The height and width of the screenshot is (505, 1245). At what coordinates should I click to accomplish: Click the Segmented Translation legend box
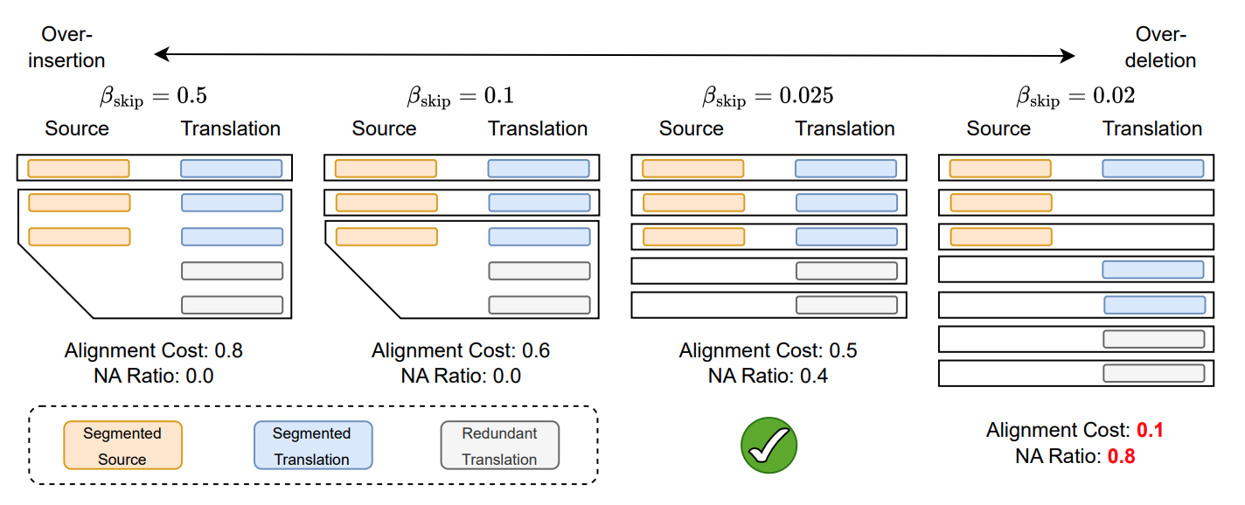click(312, 446)
